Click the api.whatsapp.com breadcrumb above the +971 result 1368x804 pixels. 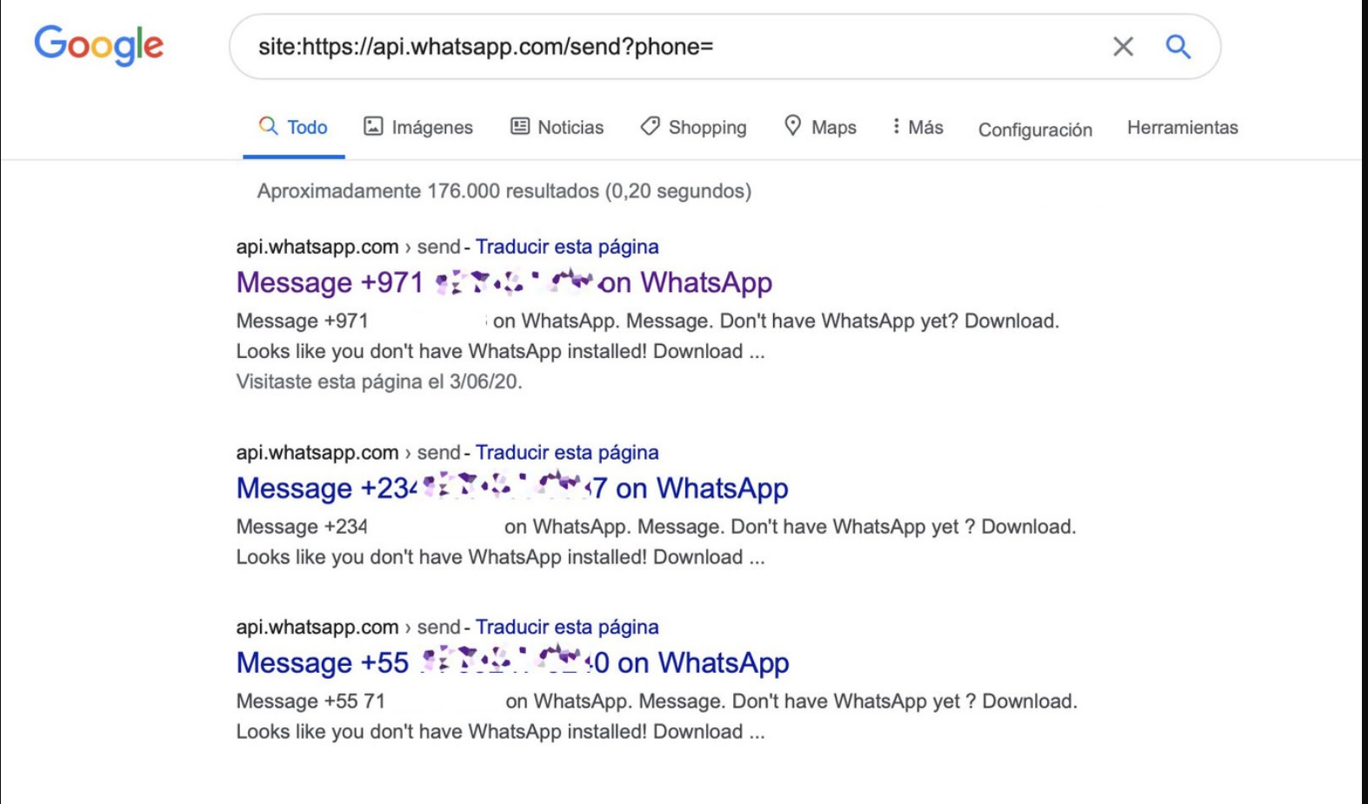click(x=317, y=247)
